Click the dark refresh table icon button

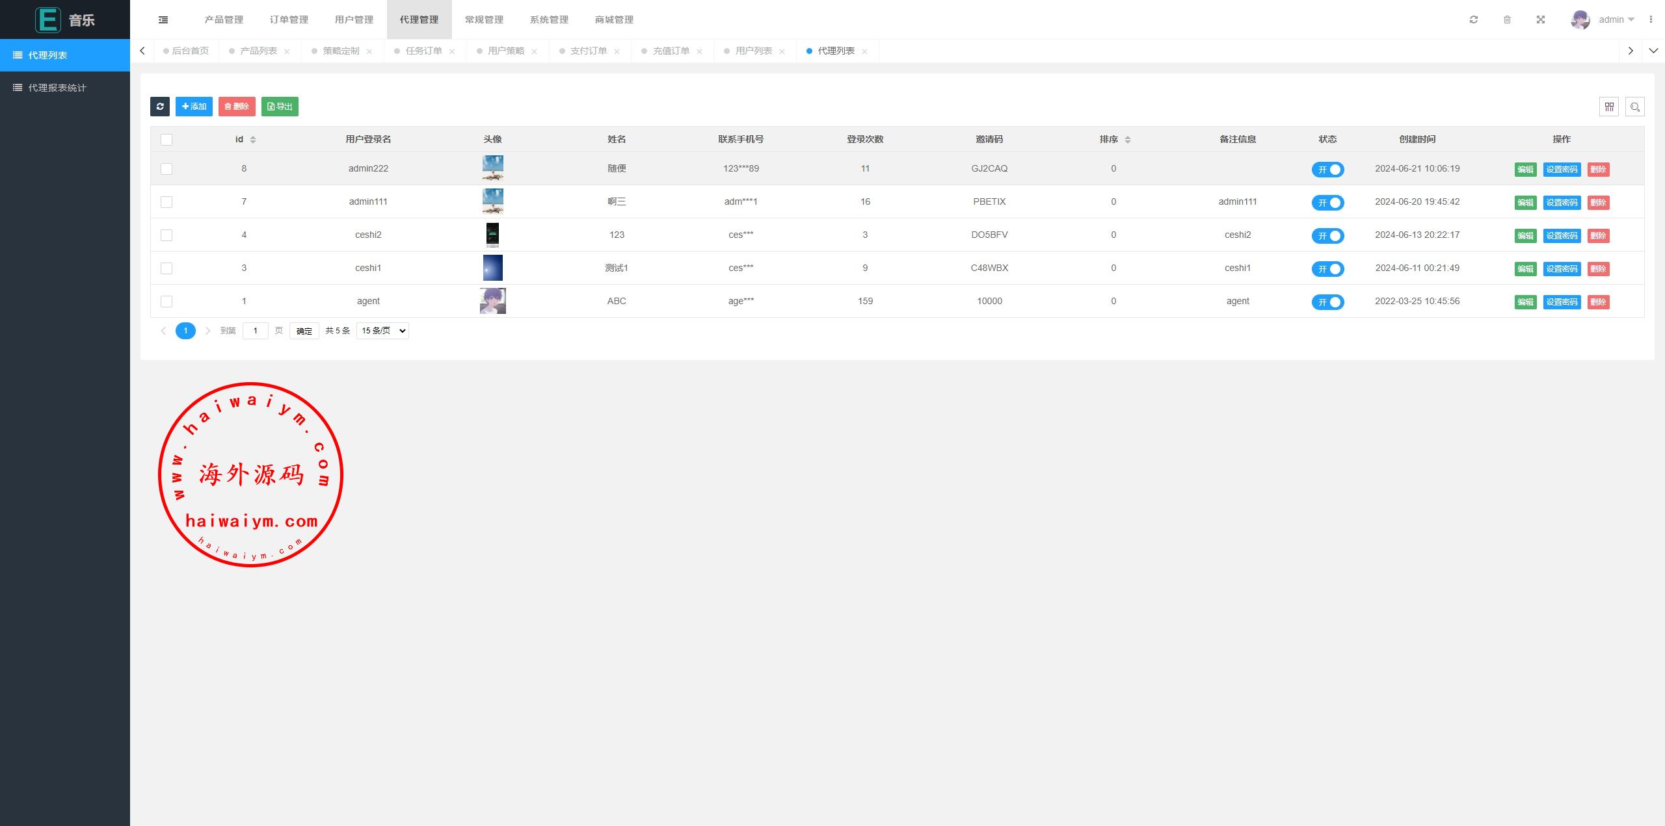point(160,107)
